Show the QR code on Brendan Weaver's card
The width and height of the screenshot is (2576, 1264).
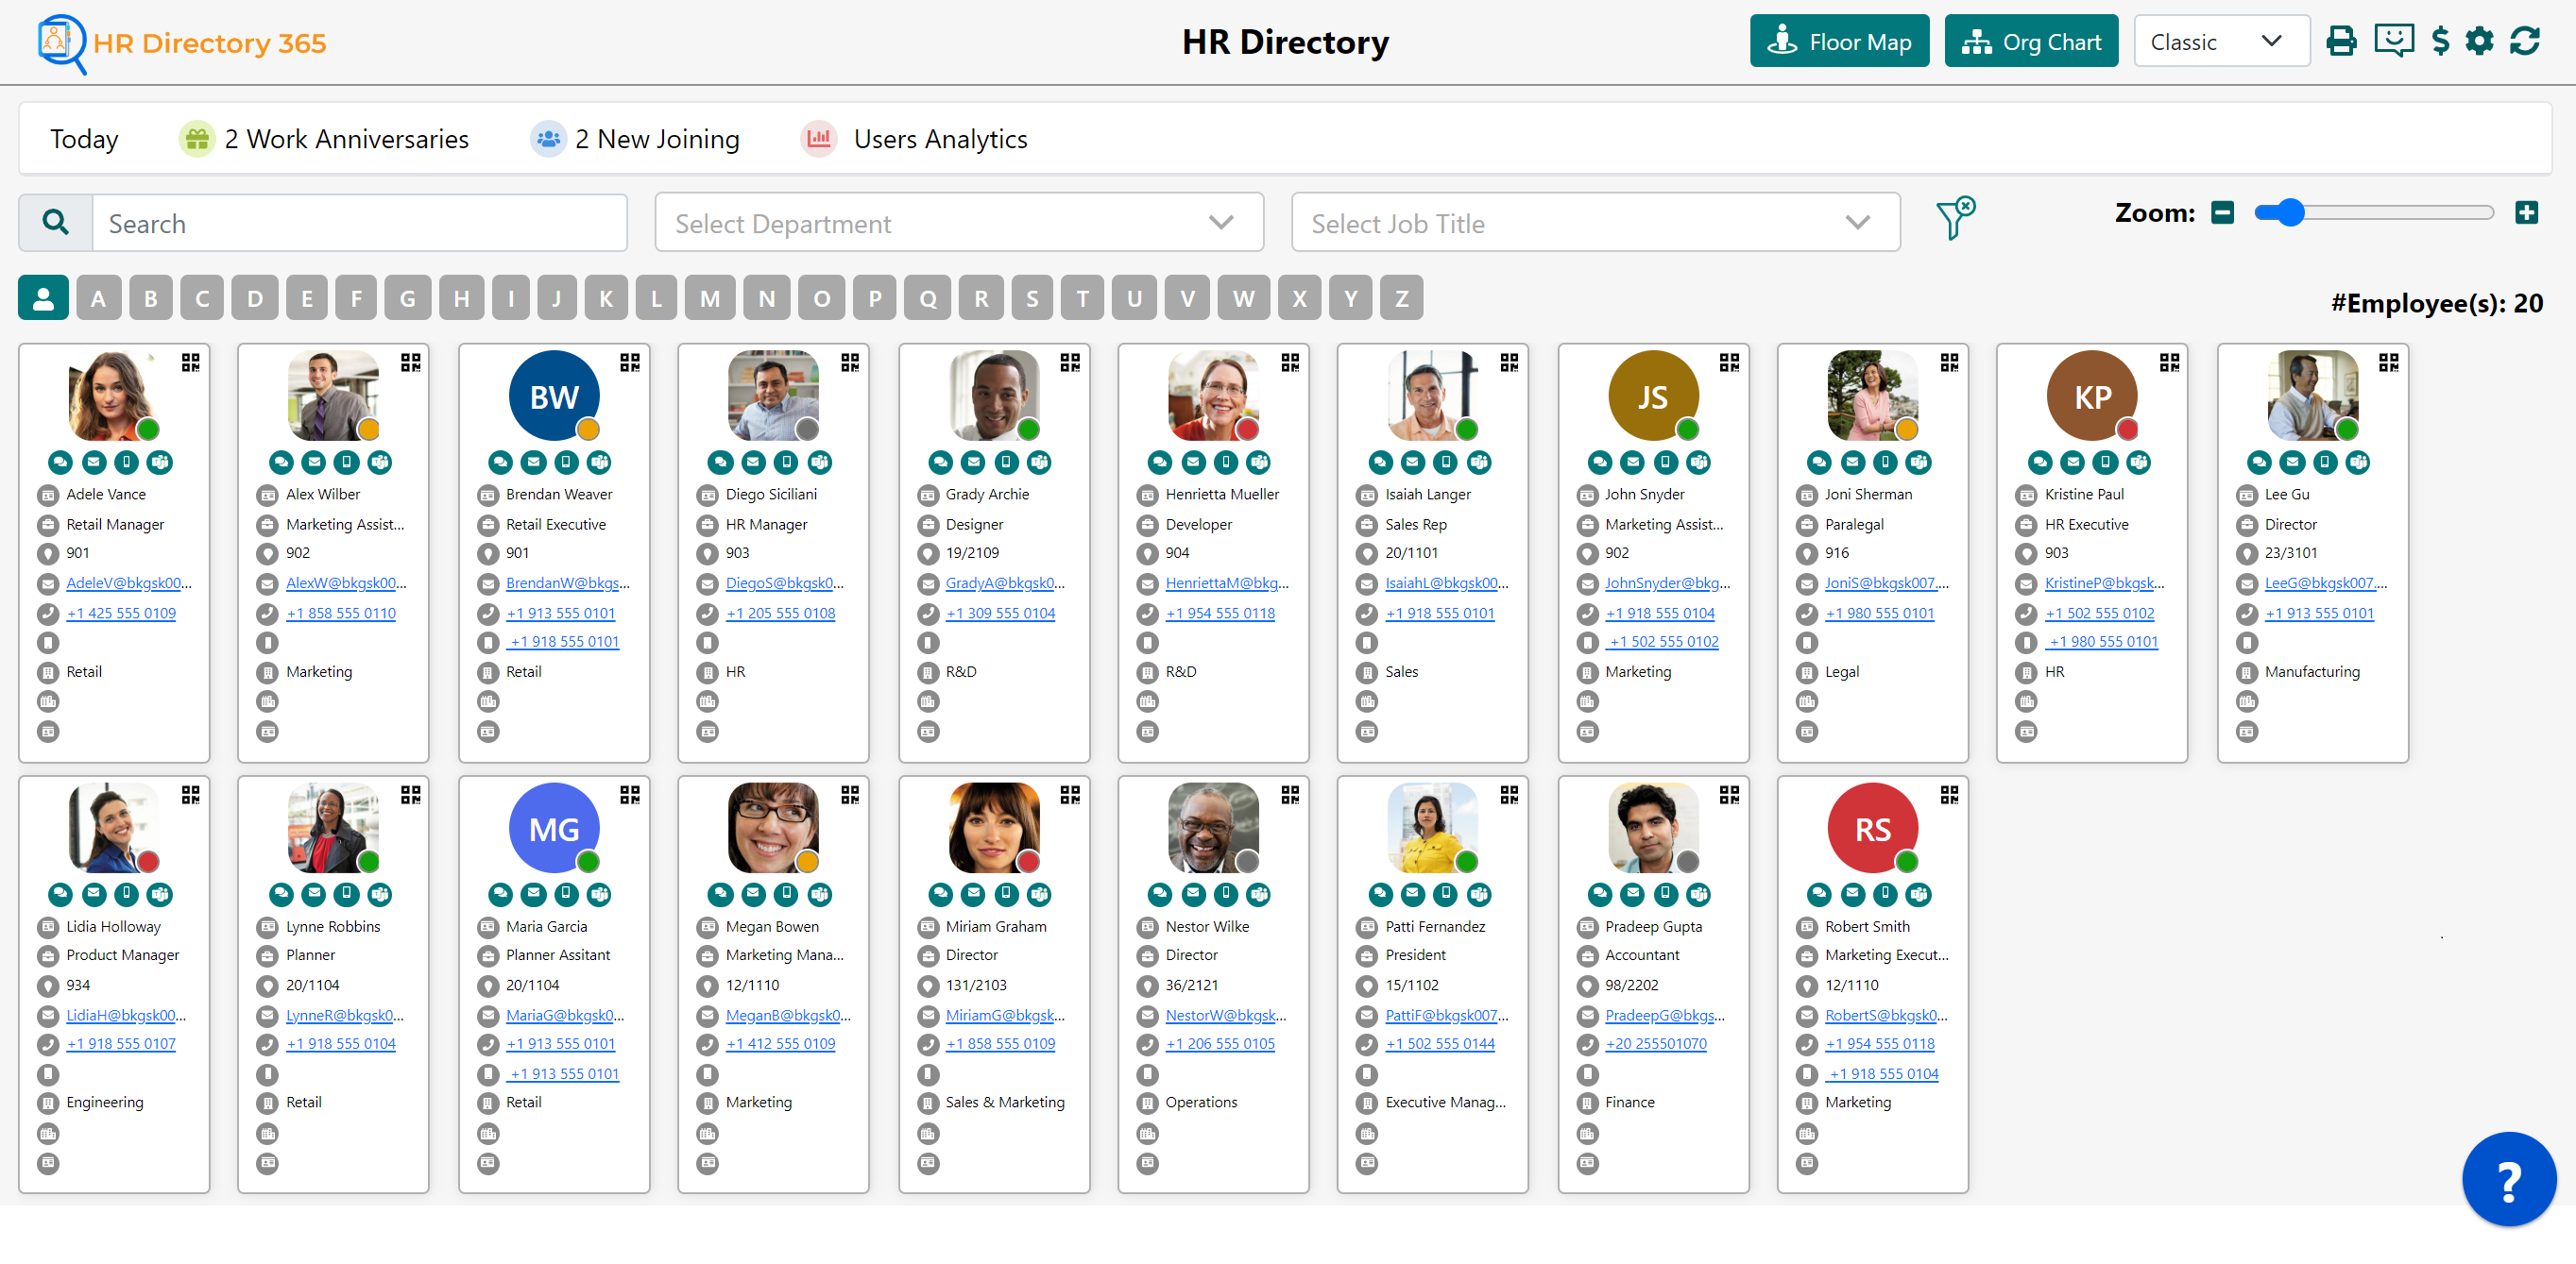click(631, 363)
